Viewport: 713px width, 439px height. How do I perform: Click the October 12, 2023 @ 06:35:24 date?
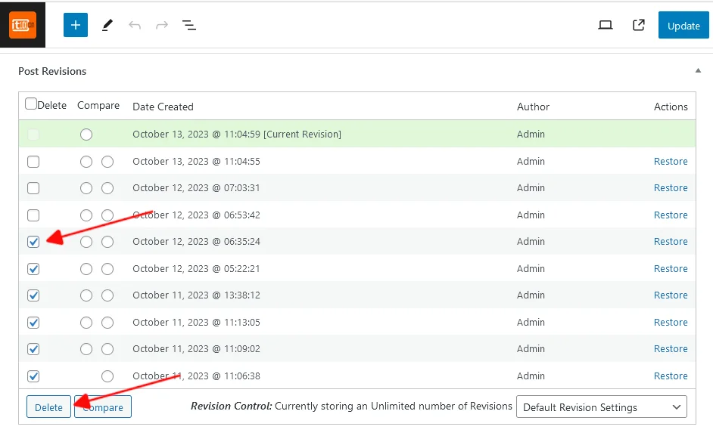coord(196,241)
